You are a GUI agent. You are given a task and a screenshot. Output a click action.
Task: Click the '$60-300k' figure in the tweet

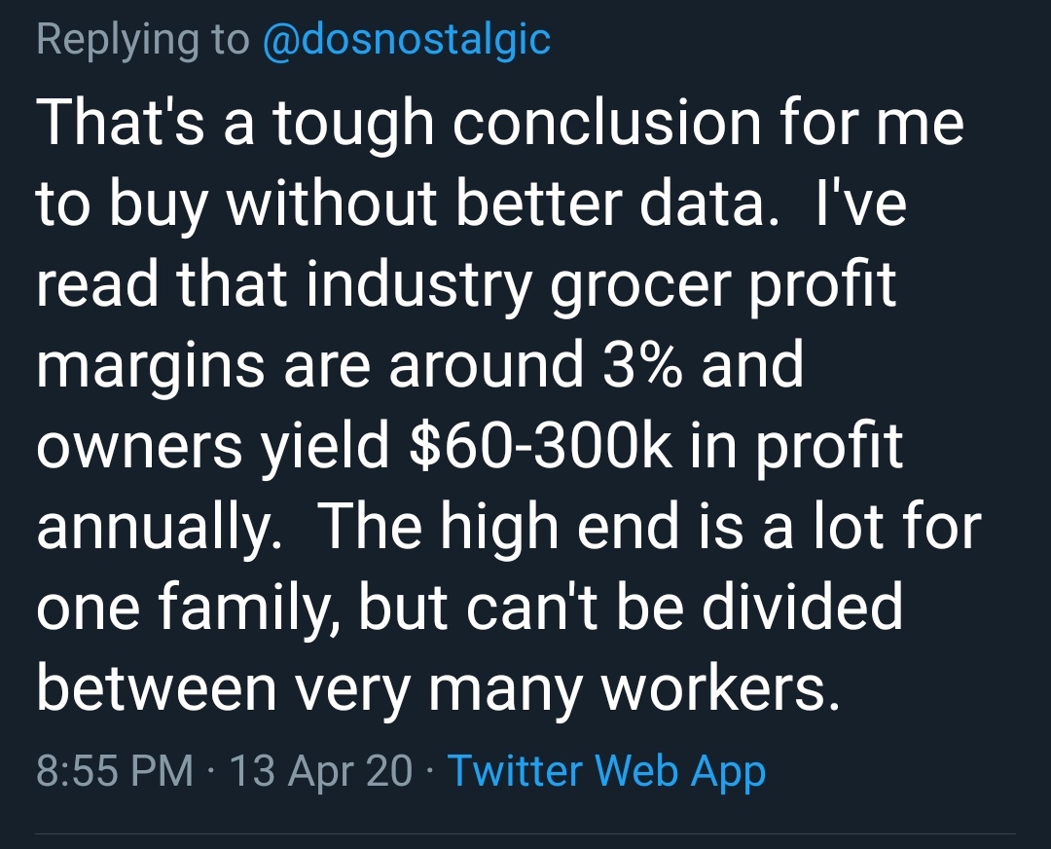[x=540, y=446]
